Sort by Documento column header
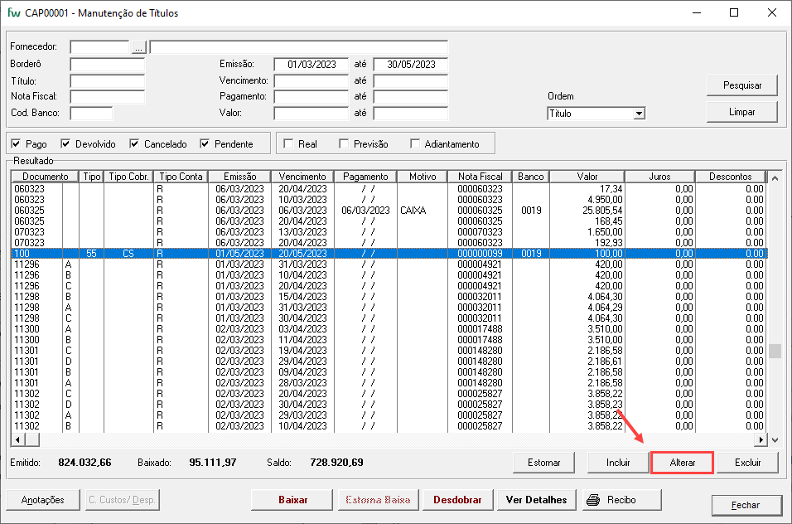Screen dimensions: 792x524 45,177
